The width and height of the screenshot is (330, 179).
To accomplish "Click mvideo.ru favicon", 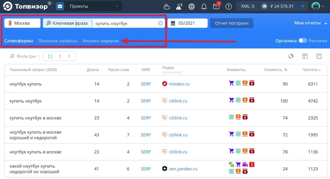I will click(165, 84).
